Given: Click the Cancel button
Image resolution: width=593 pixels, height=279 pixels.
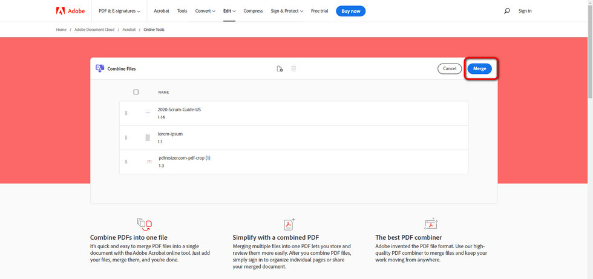Looking at the screenshot, I should coord(450,69).
